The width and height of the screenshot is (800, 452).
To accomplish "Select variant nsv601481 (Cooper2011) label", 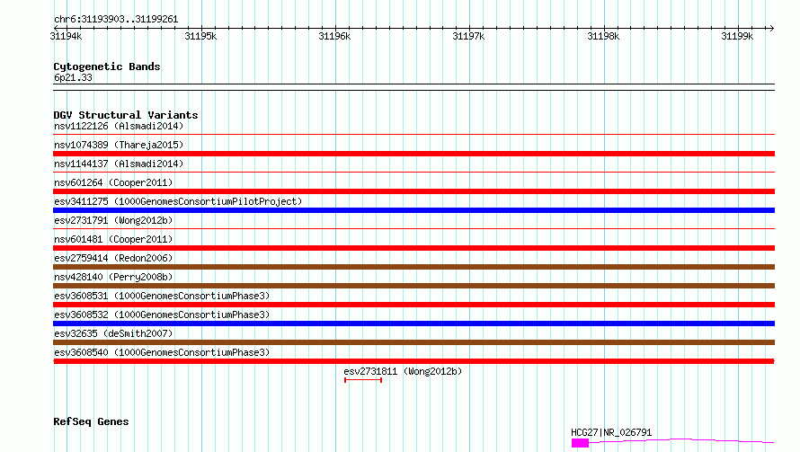I will pyautogui.click(x=113, y=239).
